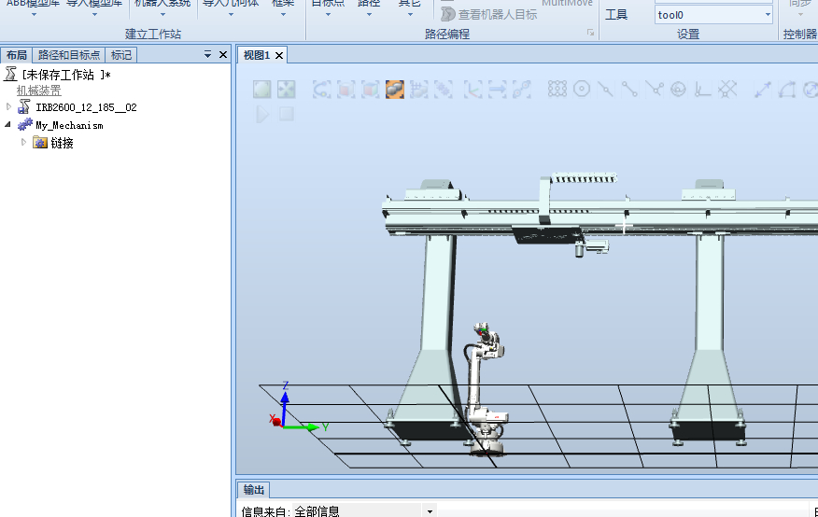Click 查看机器人目标 button
Screen dimensions: 818x517
[488, 14]
